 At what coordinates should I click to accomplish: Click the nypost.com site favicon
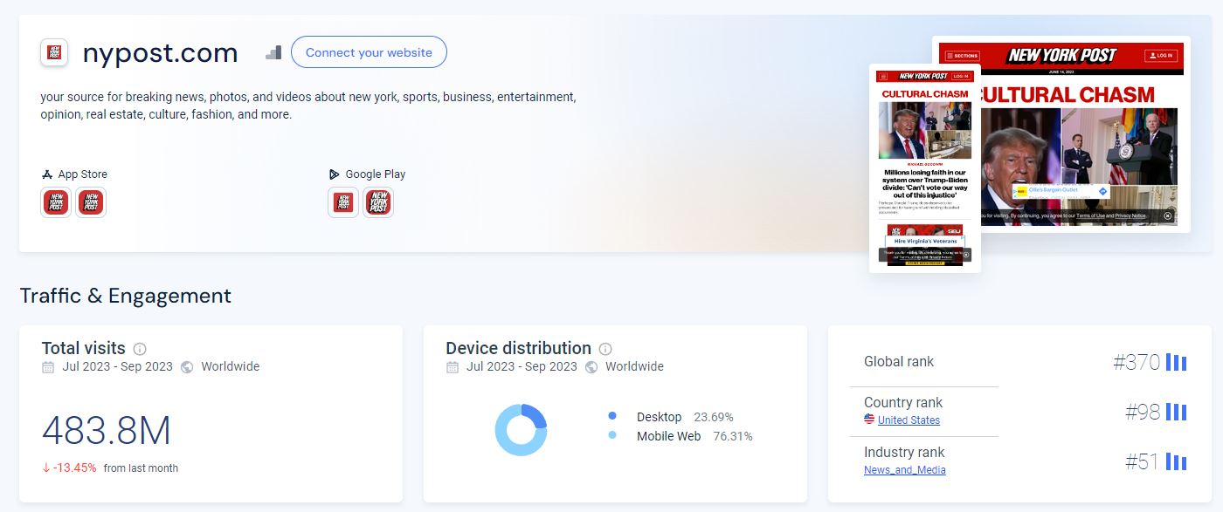54,52
